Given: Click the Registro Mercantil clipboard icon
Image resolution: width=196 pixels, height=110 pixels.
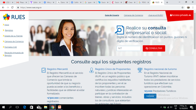Looking at the screenshot, I should pos(43,70).
